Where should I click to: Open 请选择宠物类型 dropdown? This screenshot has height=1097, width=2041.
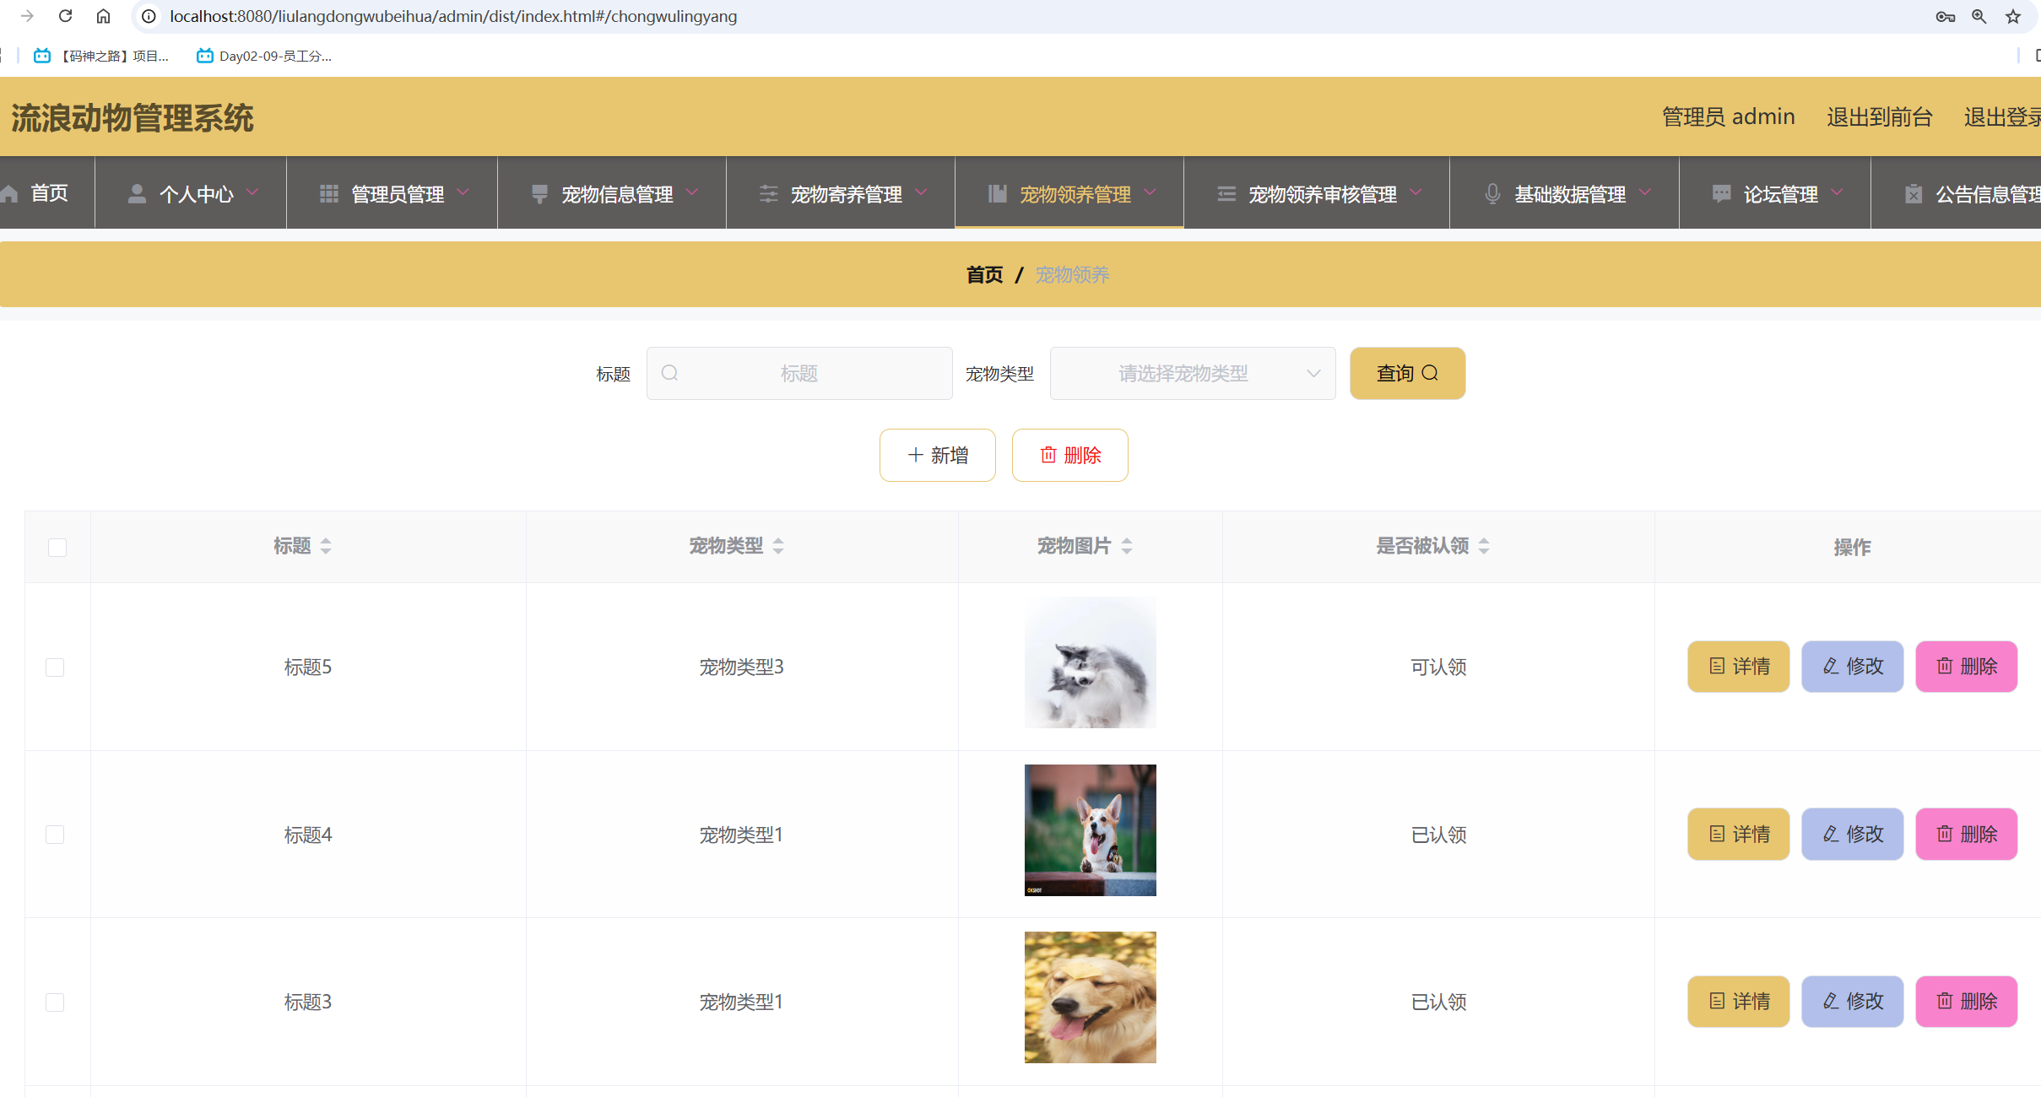click(1193, 373)
